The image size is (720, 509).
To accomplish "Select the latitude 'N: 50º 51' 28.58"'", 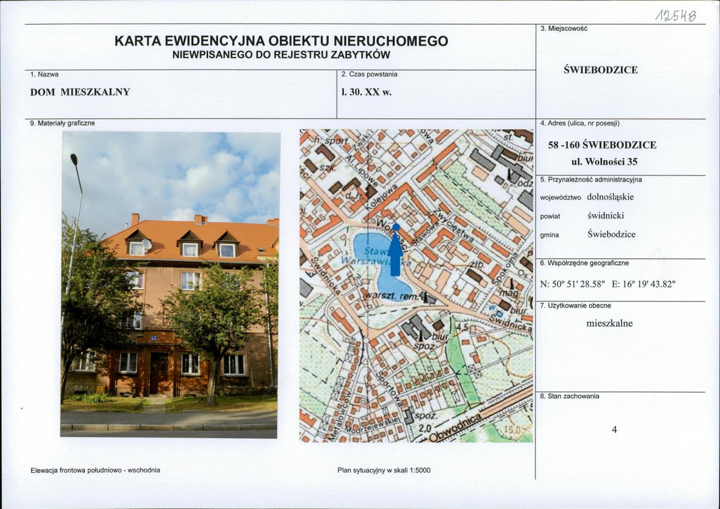I will [573, 284].
